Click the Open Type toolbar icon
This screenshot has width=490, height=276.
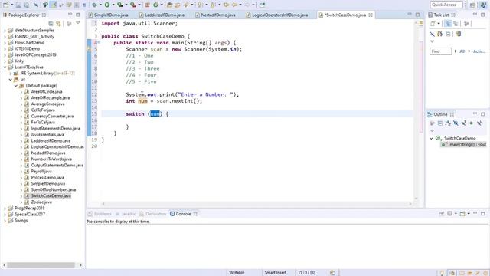(169, 5)
